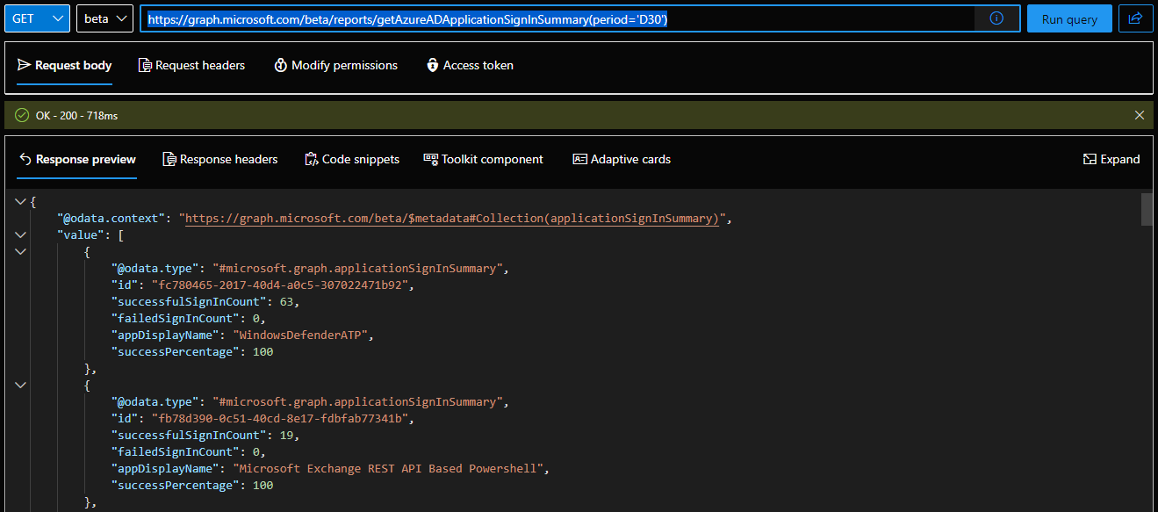Open the Modify permissions tab
This screenshot has width=1158, height=512.
point(335,65)
